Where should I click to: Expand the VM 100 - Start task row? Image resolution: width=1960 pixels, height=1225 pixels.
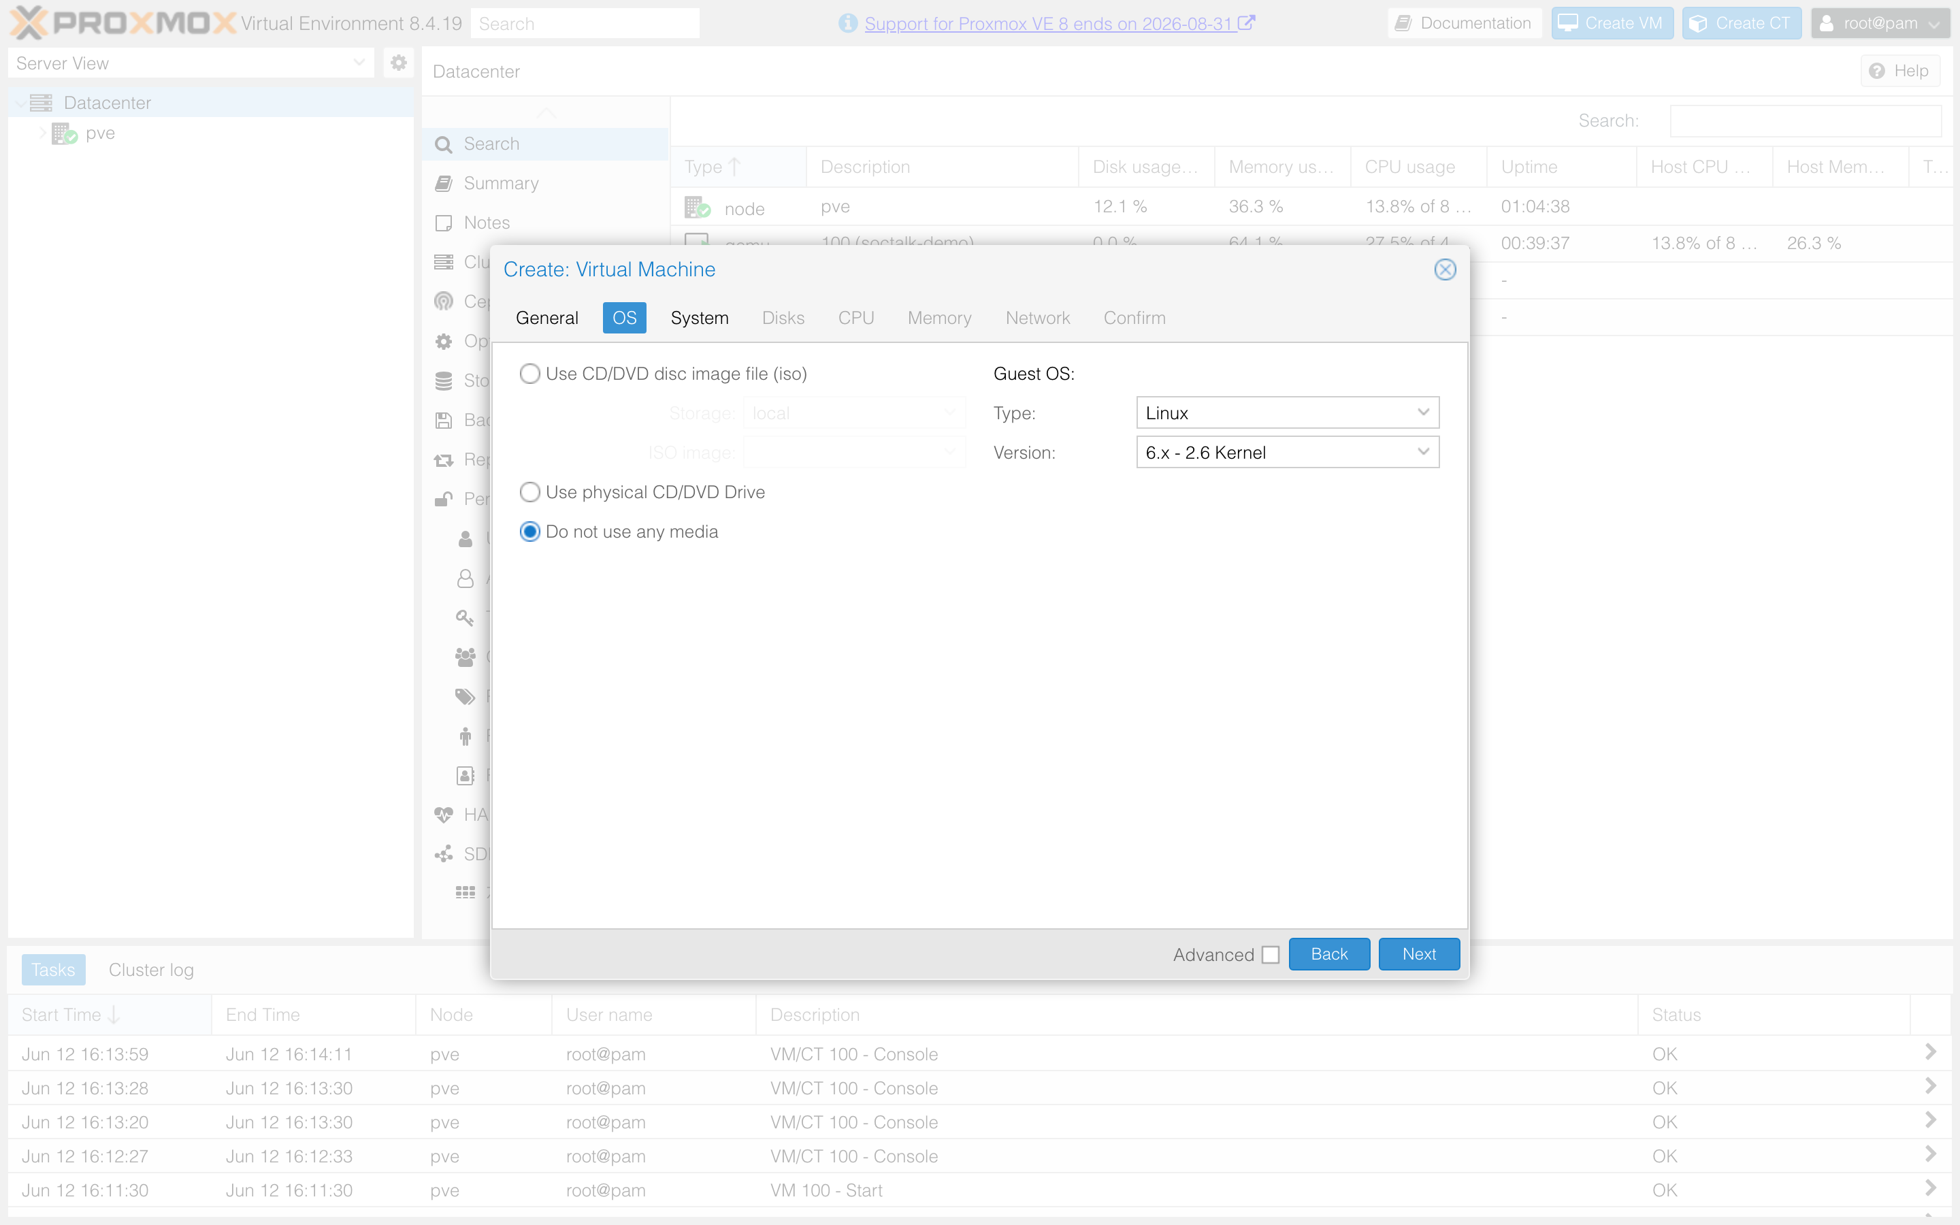coord(1930,1188)
